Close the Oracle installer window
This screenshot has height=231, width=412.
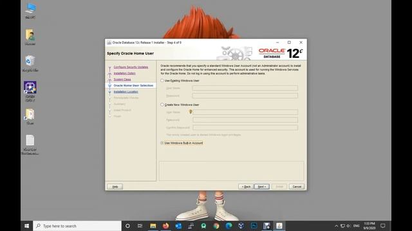[x=301, y=42]
